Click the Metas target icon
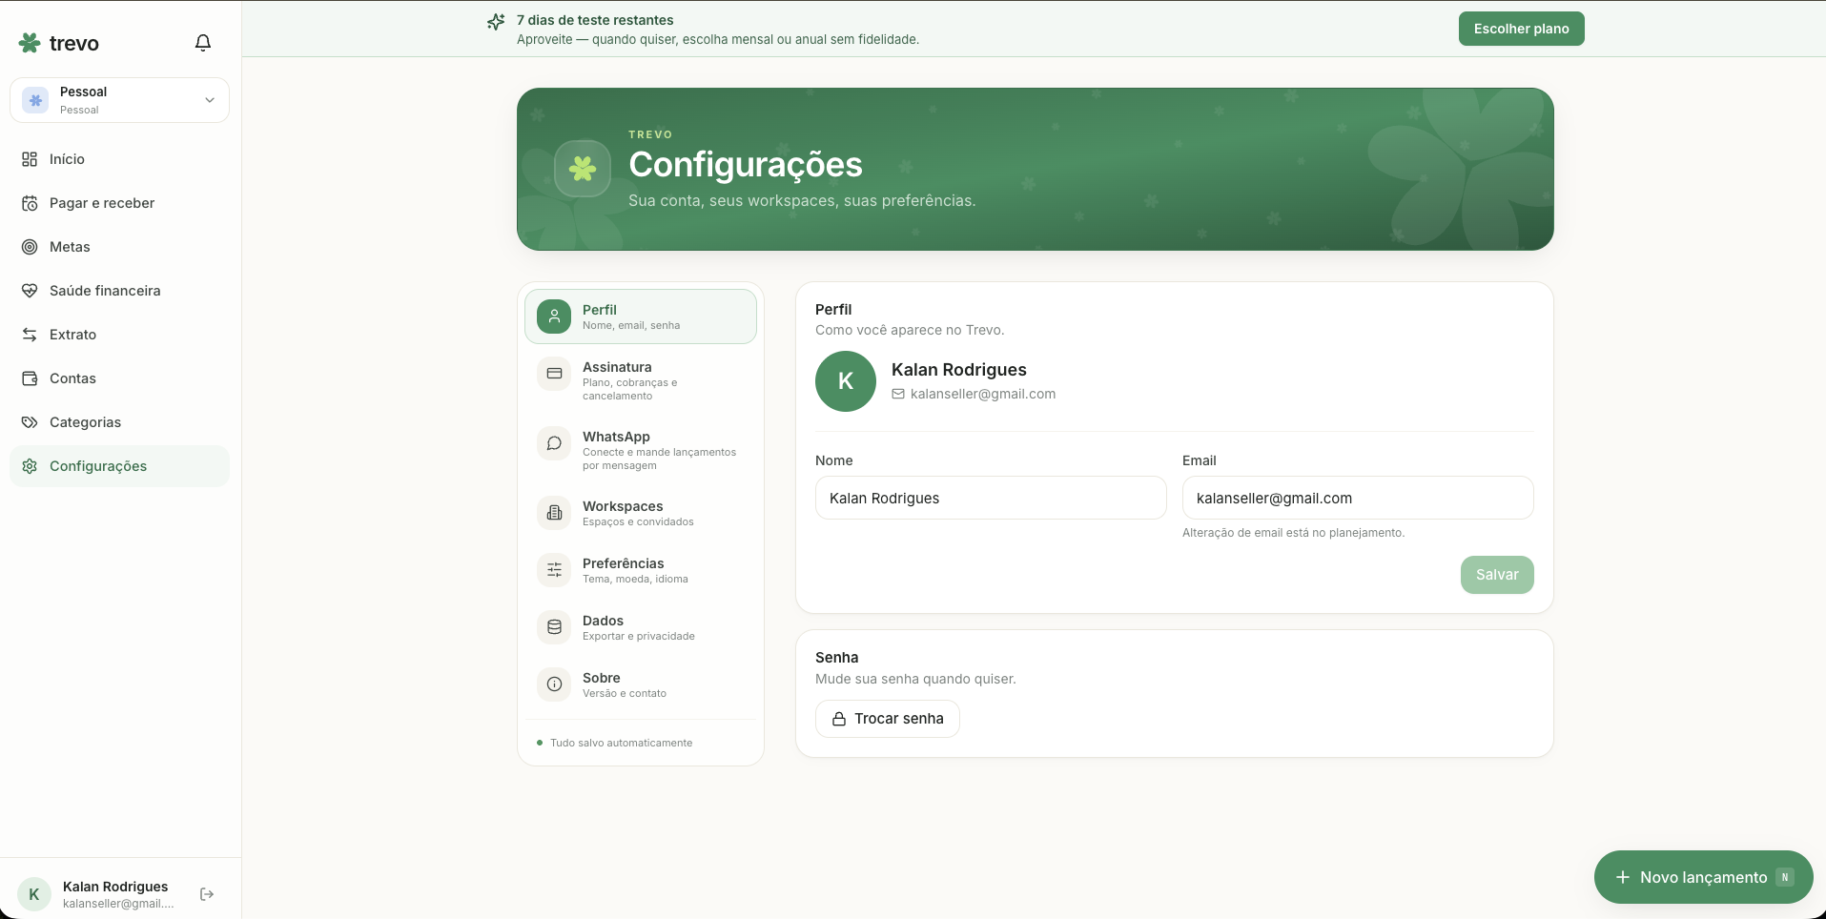This screenshot has width=1826, height=919. (x=30, y=247)
